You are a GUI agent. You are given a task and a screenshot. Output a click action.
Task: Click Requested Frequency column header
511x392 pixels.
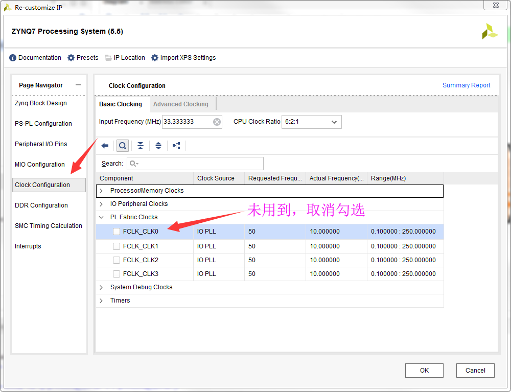[x=275, y=178]
